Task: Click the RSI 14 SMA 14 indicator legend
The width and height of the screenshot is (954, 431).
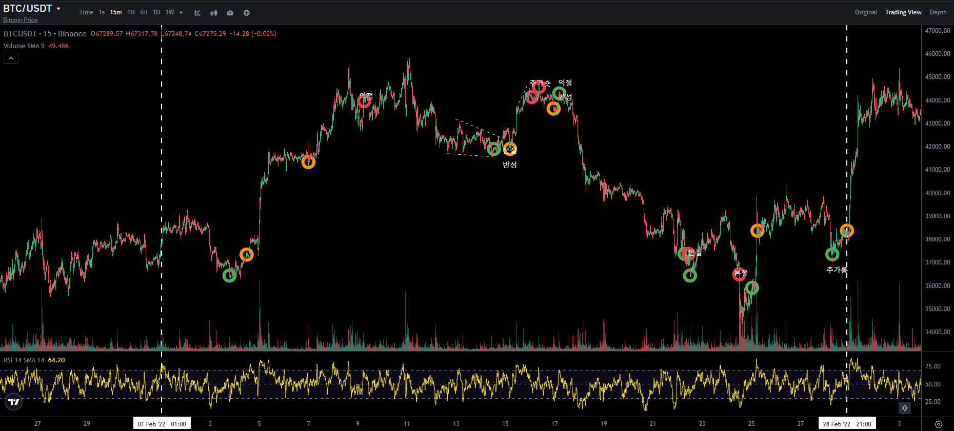Action: (24, 360)
